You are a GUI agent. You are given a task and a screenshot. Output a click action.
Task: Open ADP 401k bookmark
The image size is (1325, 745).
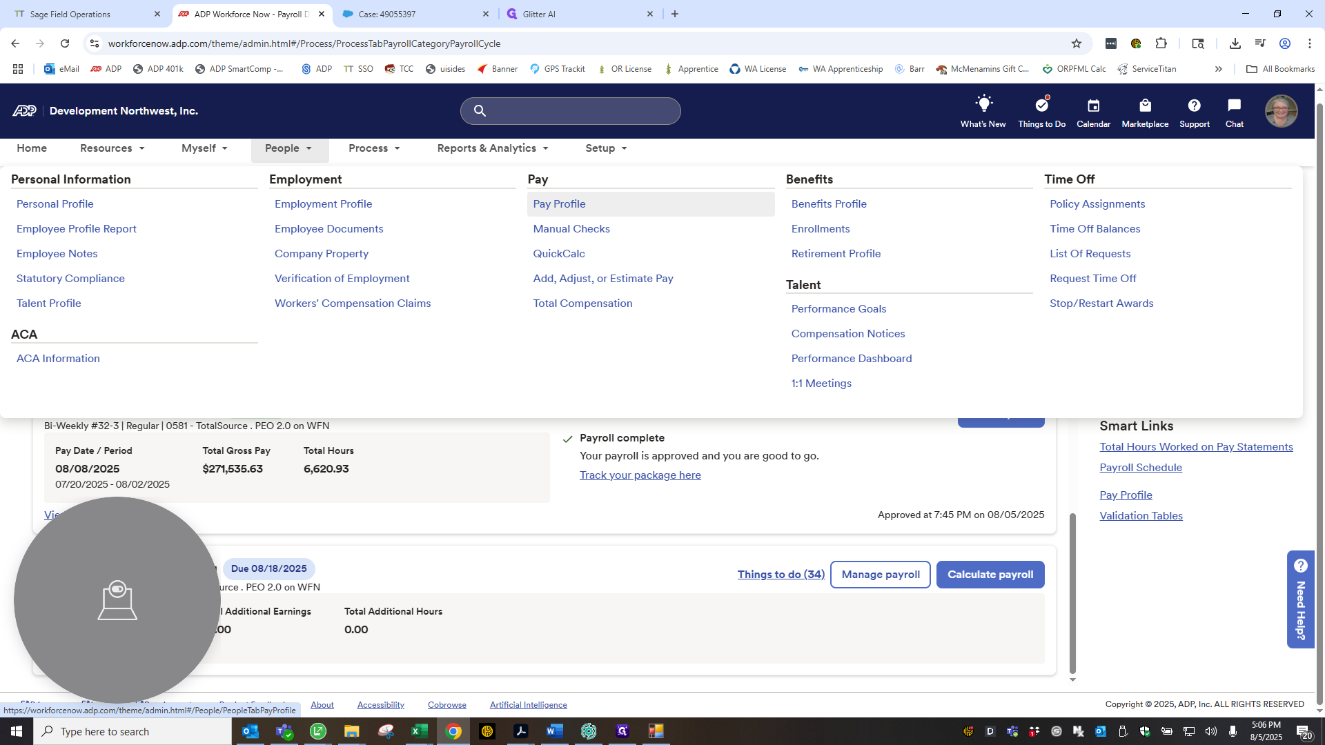pyautogui.click(x=158, y=69)
